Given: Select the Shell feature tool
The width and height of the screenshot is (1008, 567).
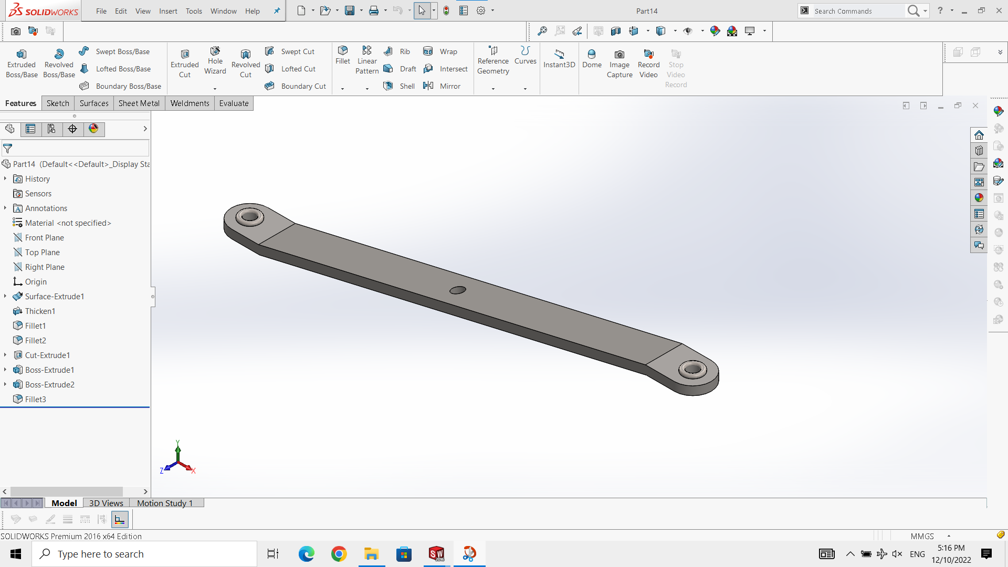Looking at the screenshot, I should 399,86.
